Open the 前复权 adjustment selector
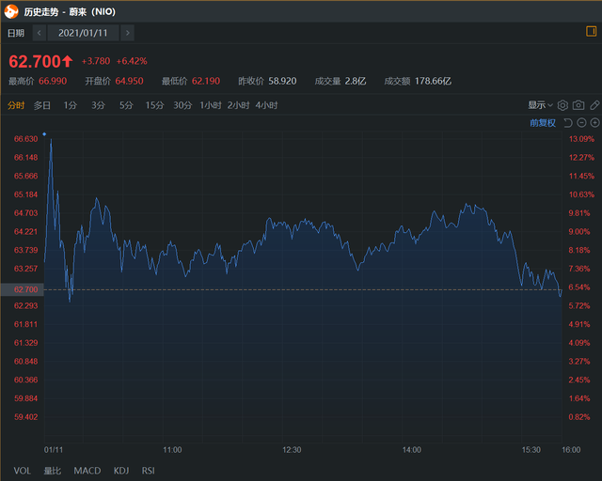This screenshot has height=481, width=602. [543, 123]
